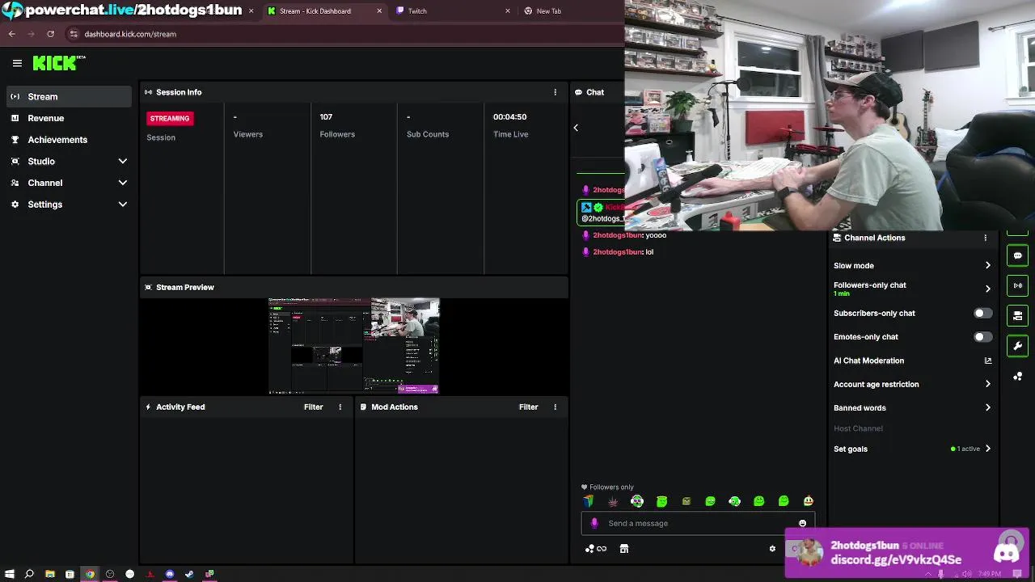Open Windows taskbar search
1035x582 pixels.
29,574
